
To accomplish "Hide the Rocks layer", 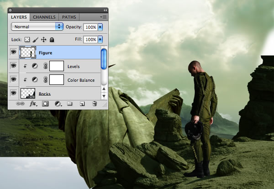I will click(13, 93).
